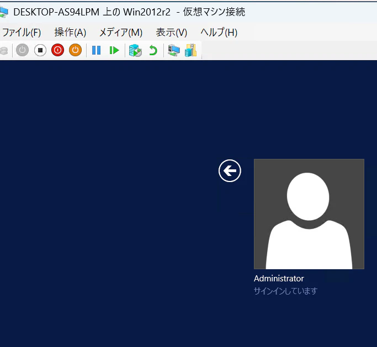The image size is (377, 347).
Task: Click the Ctrl+Alt+Del toolbar icon
Action: (x=4, y=50)
